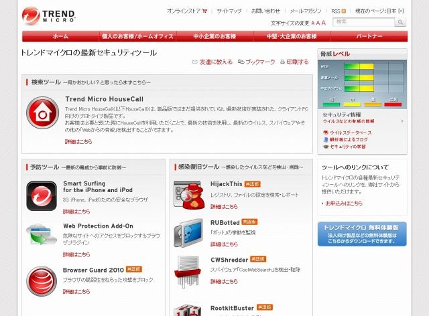Click the 不正プログラム threat level bar
This screenshot has height=316, width=429.
[359, 88]
